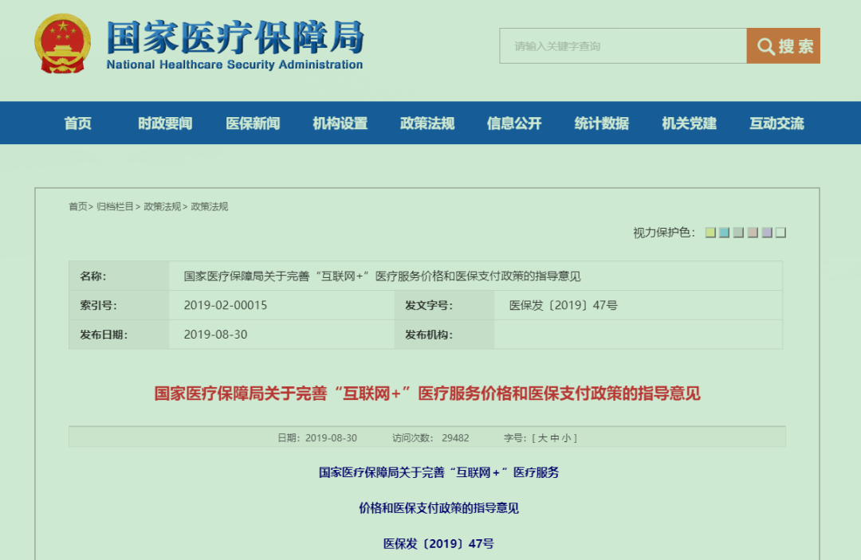This screenshot has width=861, height=560.
Task: Click the national emblem logo
Action: point(62,43)
